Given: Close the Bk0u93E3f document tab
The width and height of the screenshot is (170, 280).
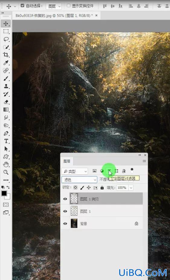Looking at the screenshot, I should (x=96, y=15).
